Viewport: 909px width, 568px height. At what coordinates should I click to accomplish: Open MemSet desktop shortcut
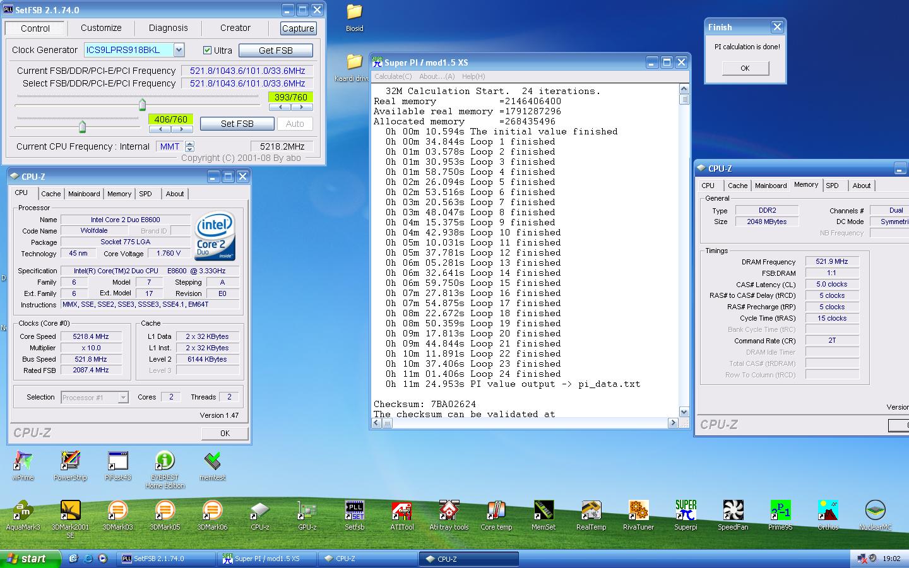(544, 516)
